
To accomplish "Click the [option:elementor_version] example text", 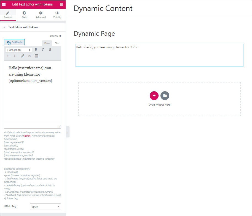I will [18, 156].
